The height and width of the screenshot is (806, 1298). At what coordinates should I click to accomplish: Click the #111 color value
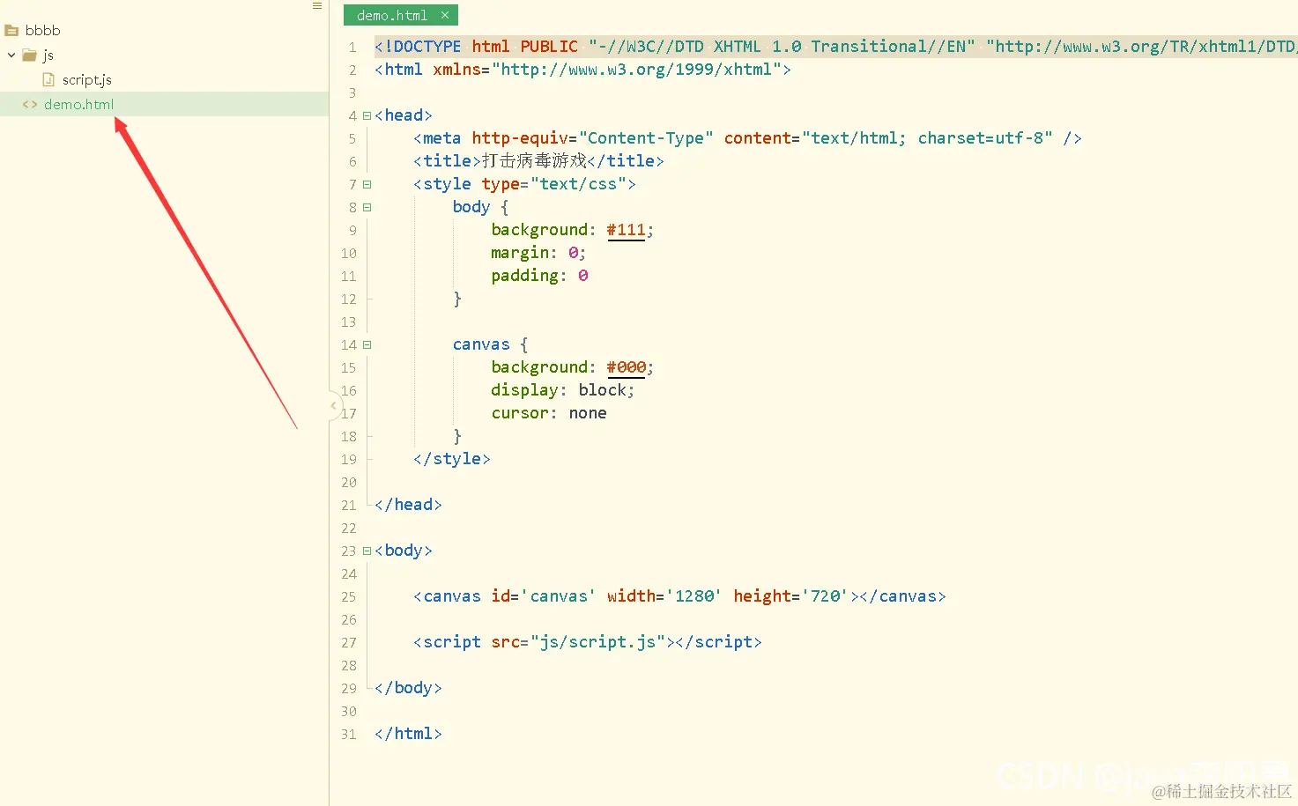coord(626,230)
